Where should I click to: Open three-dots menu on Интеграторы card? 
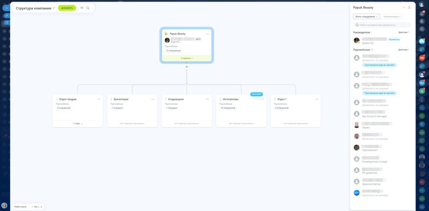coord(262,99)
